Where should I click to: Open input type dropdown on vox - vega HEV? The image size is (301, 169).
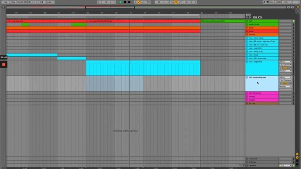pyautogui.click(x=285, y=61)
